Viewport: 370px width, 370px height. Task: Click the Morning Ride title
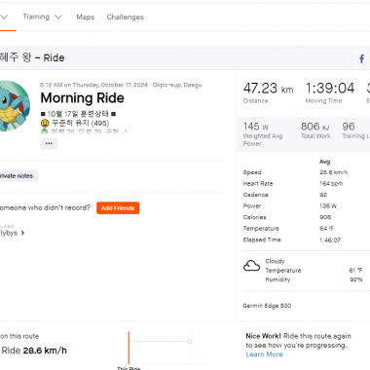[x=82, y=98]
